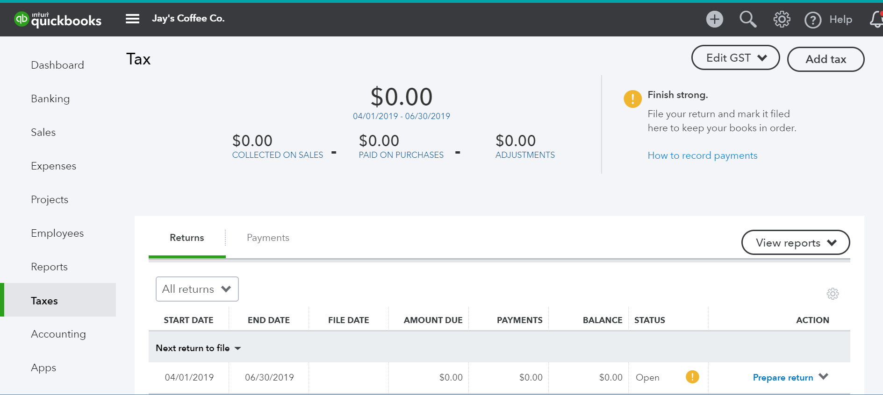
Task: Switch to the Returns tab
Action: pyautogui.click(x=187, y=238)
